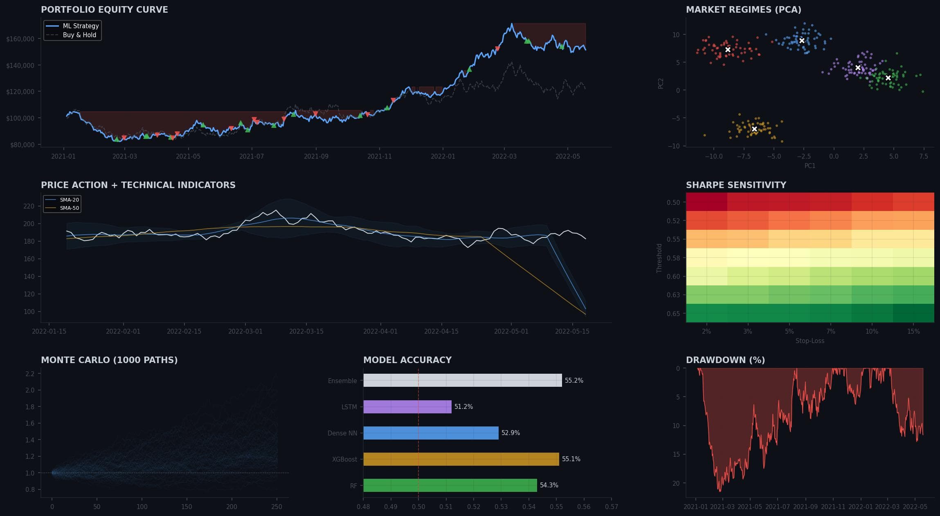Click the Market Regimes (PCA) title
940x516 pixels.
point(743,9)
